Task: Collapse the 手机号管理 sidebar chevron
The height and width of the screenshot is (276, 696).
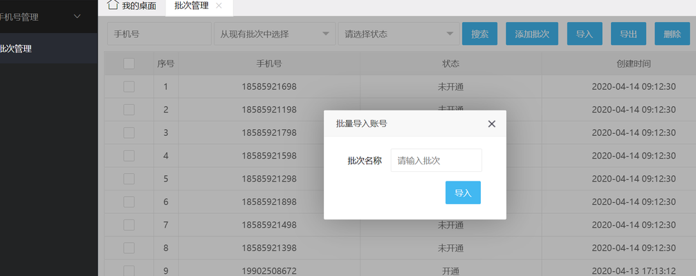Action: click(77, 17)
